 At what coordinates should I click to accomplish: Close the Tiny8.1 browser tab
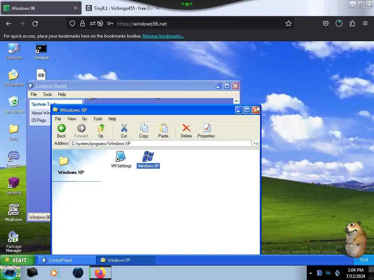click(x=158, y=8)
